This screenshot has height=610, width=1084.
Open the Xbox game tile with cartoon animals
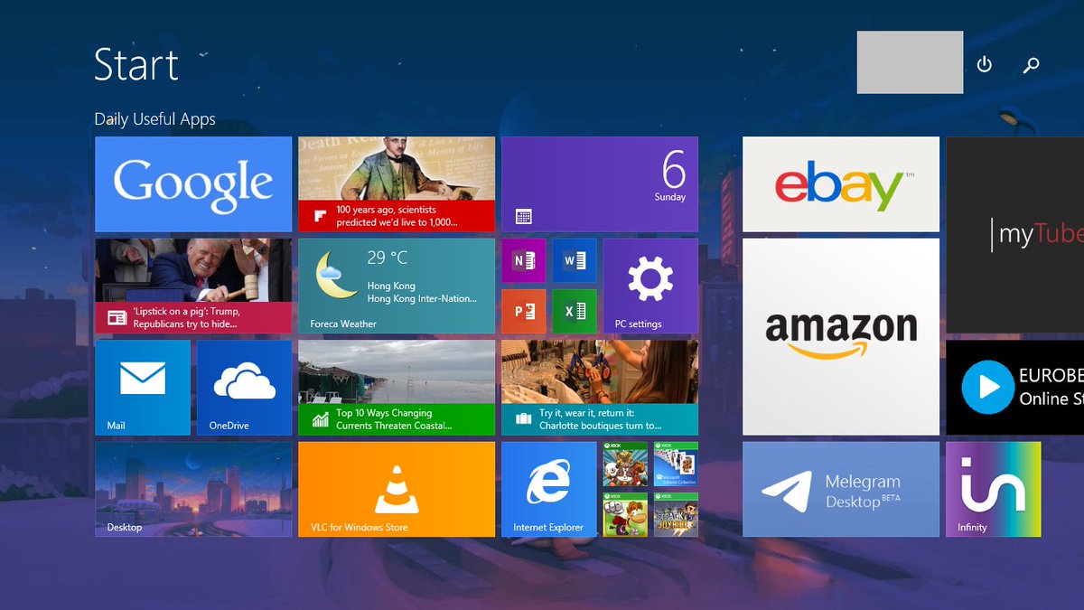tap(625, 464)
